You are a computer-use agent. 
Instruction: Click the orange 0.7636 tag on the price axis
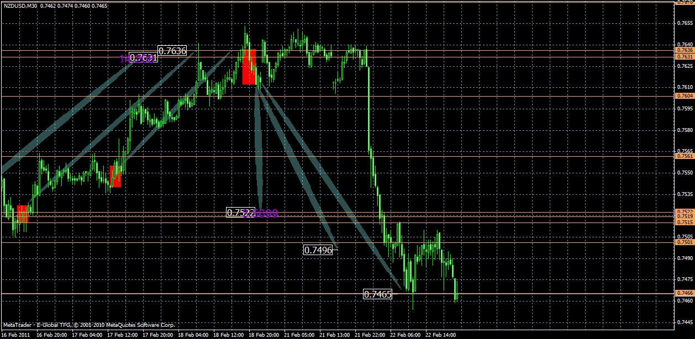[x=685, y=50]
